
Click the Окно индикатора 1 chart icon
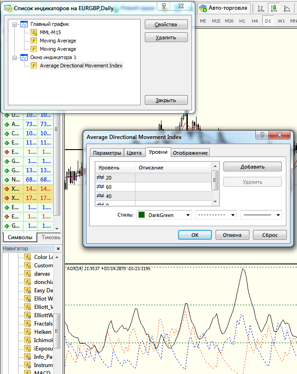point(24,57)
